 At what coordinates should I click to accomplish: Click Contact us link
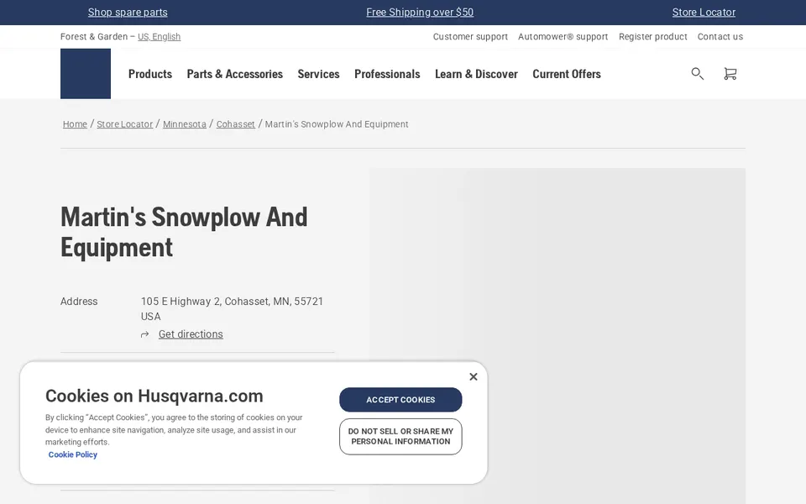pos(720,36)
